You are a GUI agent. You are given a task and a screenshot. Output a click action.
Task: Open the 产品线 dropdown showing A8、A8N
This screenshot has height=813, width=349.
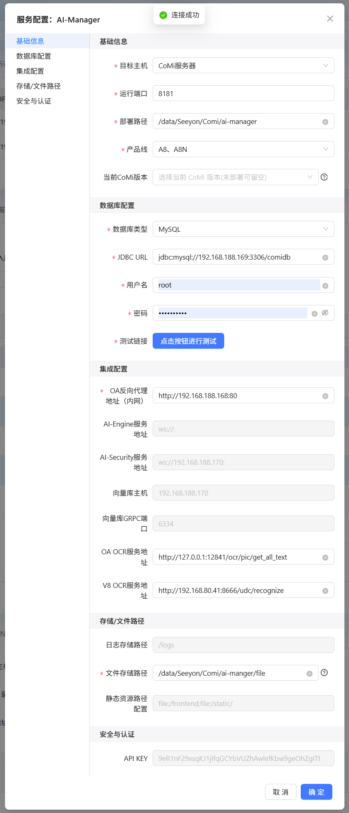pyautogui.click(x=243, y=149)
